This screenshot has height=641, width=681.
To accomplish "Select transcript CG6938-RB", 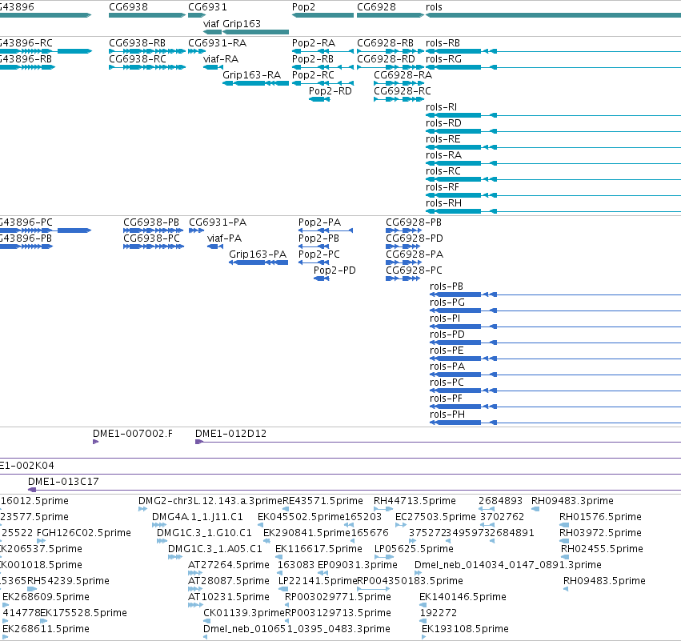I will click(138, 43).
